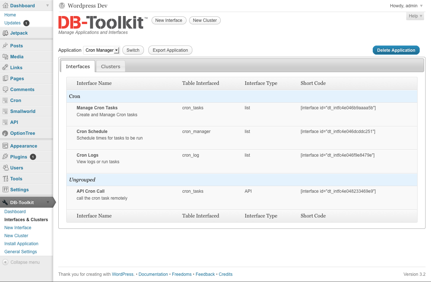This screenshot has width=431, height=282.
Task: Click the New Interface button
Action: 169,20
